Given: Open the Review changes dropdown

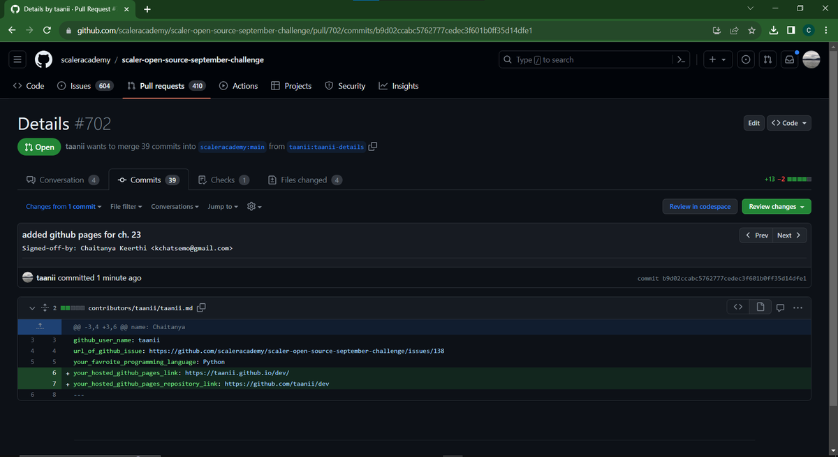Looking at the screenshot, I should coord(776,207).
